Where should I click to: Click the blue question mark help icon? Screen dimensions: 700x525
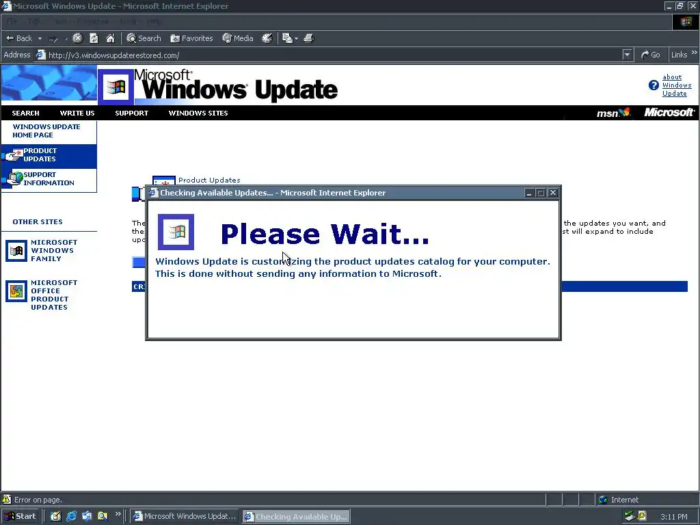coord(654,85)
